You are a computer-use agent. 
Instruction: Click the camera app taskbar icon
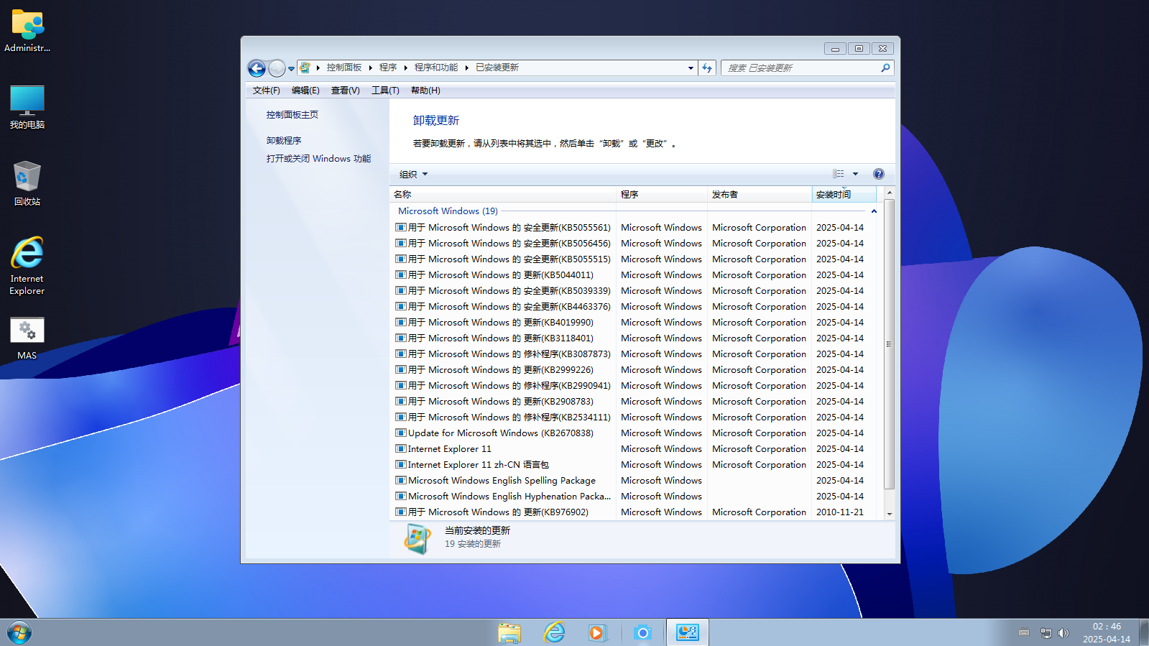coord(643,633)
